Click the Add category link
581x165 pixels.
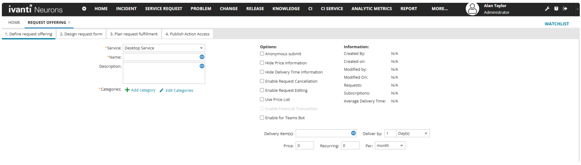tap(143, 90)
